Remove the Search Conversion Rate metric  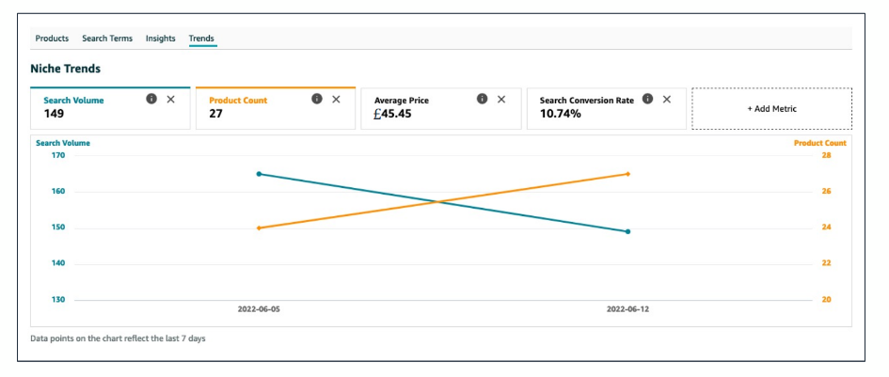(x=667, y=99)
